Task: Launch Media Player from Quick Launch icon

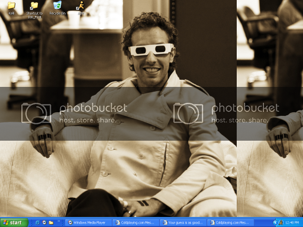Action: 44,223
